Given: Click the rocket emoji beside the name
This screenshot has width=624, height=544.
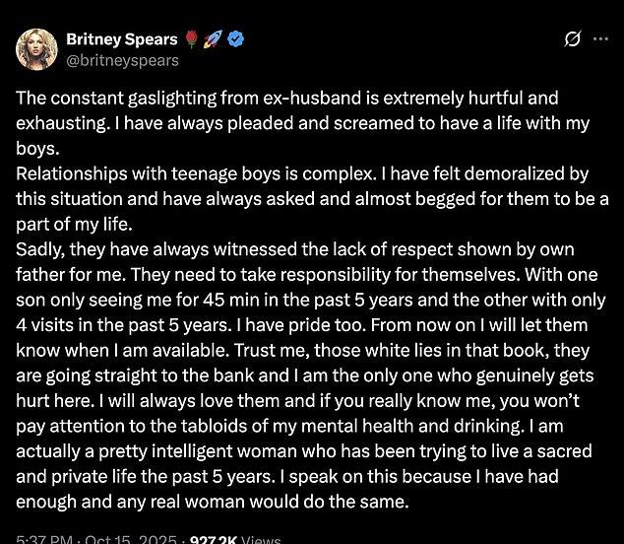Looking at the screenshot, I should pos(215,39).
